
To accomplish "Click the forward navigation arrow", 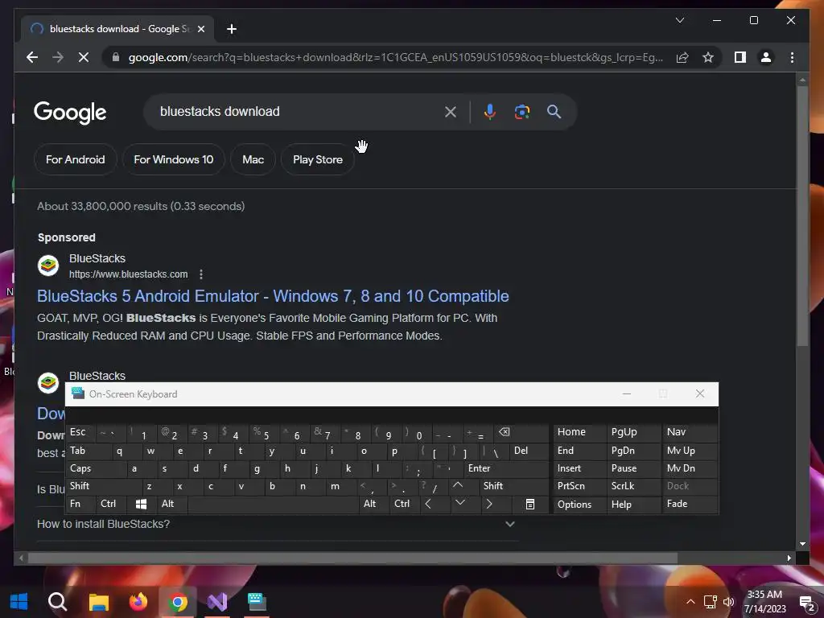I will 58,57.
